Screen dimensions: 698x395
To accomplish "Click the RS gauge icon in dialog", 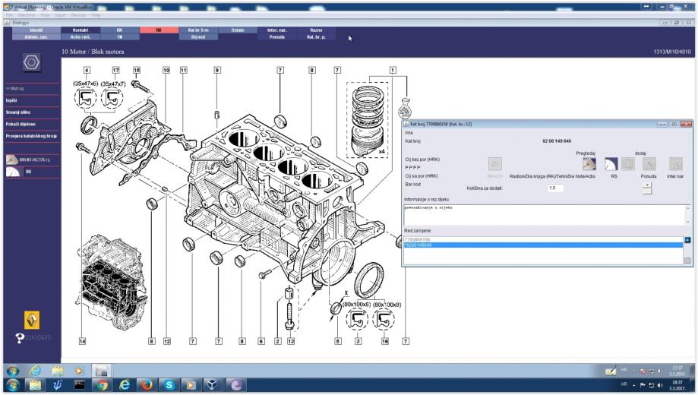I will coord(612,163).
